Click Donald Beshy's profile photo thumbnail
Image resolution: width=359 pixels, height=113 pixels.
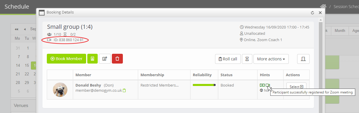pyautogui.click(x=60, y=90)
